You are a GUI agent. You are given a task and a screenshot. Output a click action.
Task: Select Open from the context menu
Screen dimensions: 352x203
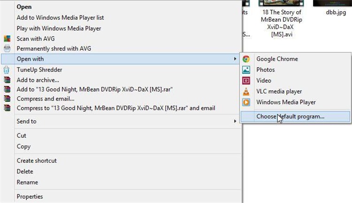point(24,7)
